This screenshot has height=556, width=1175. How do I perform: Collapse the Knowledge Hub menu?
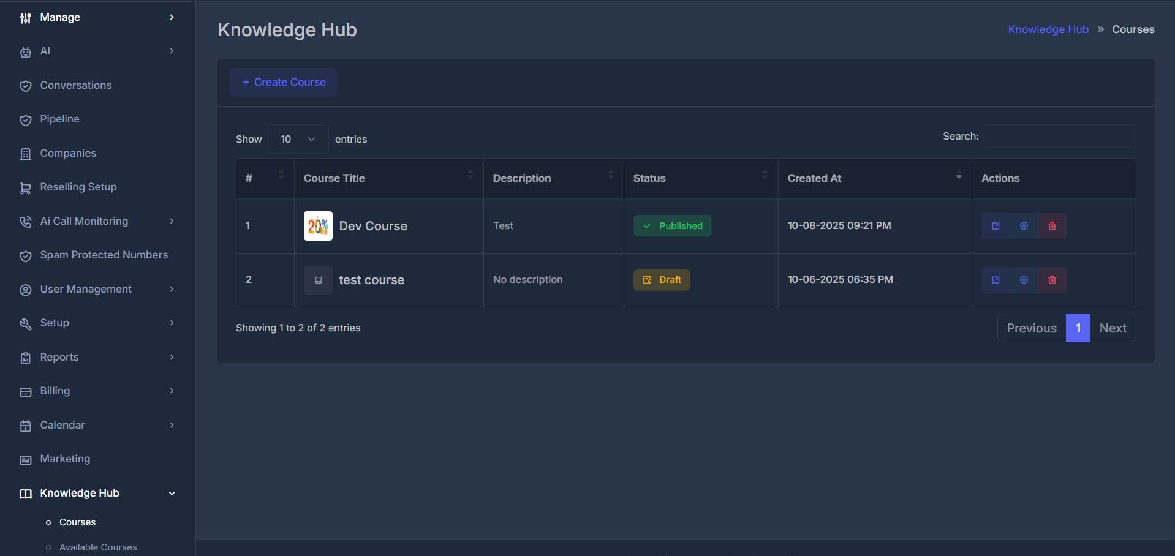172,493
